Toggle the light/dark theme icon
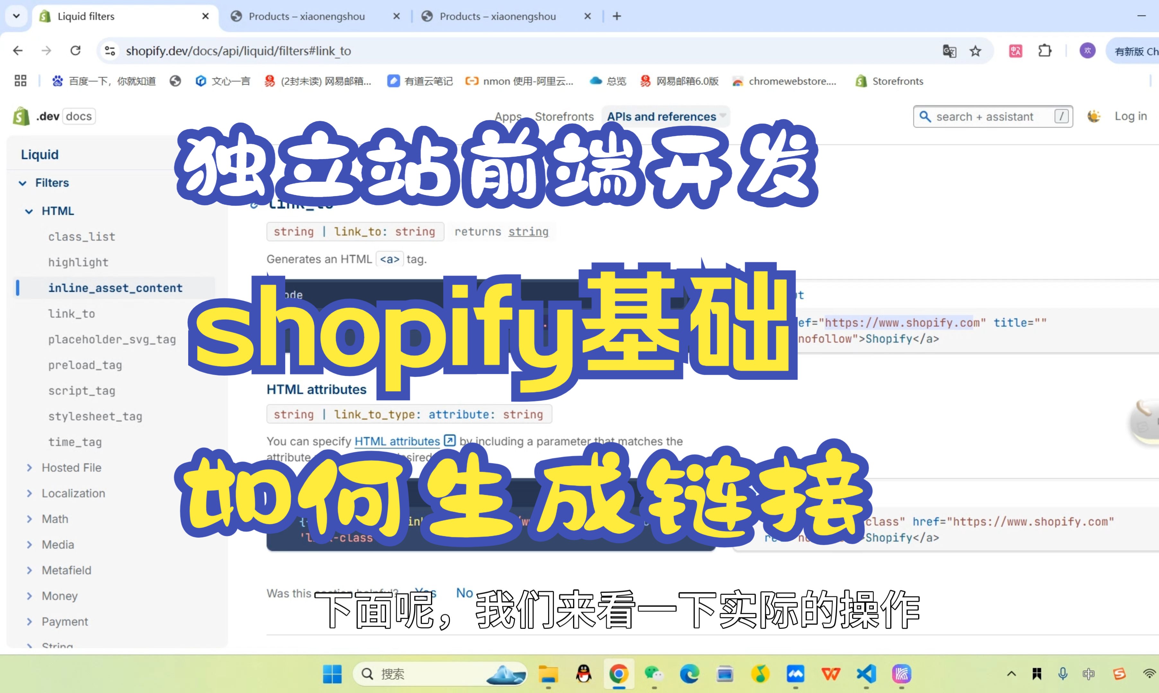Viewport: 1159px width, 693px height. 1093,116
